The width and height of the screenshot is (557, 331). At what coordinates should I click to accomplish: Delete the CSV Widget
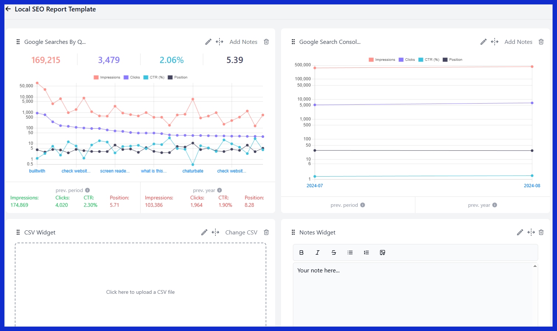(266, 233)
